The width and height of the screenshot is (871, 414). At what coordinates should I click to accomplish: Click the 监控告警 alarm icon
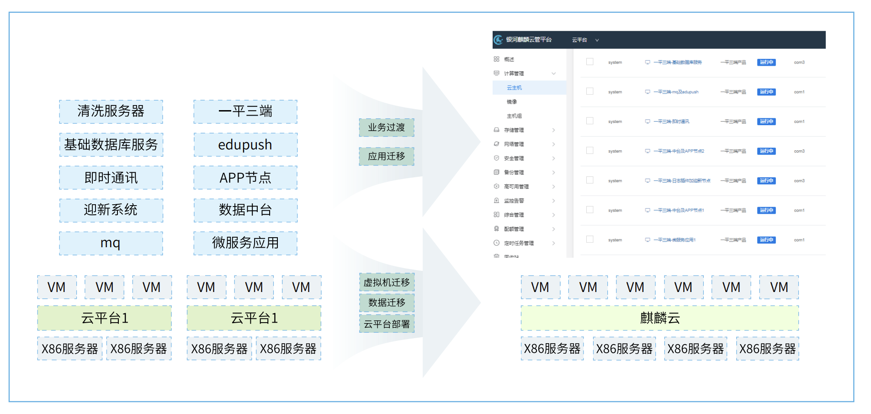[x=496, y=201]
